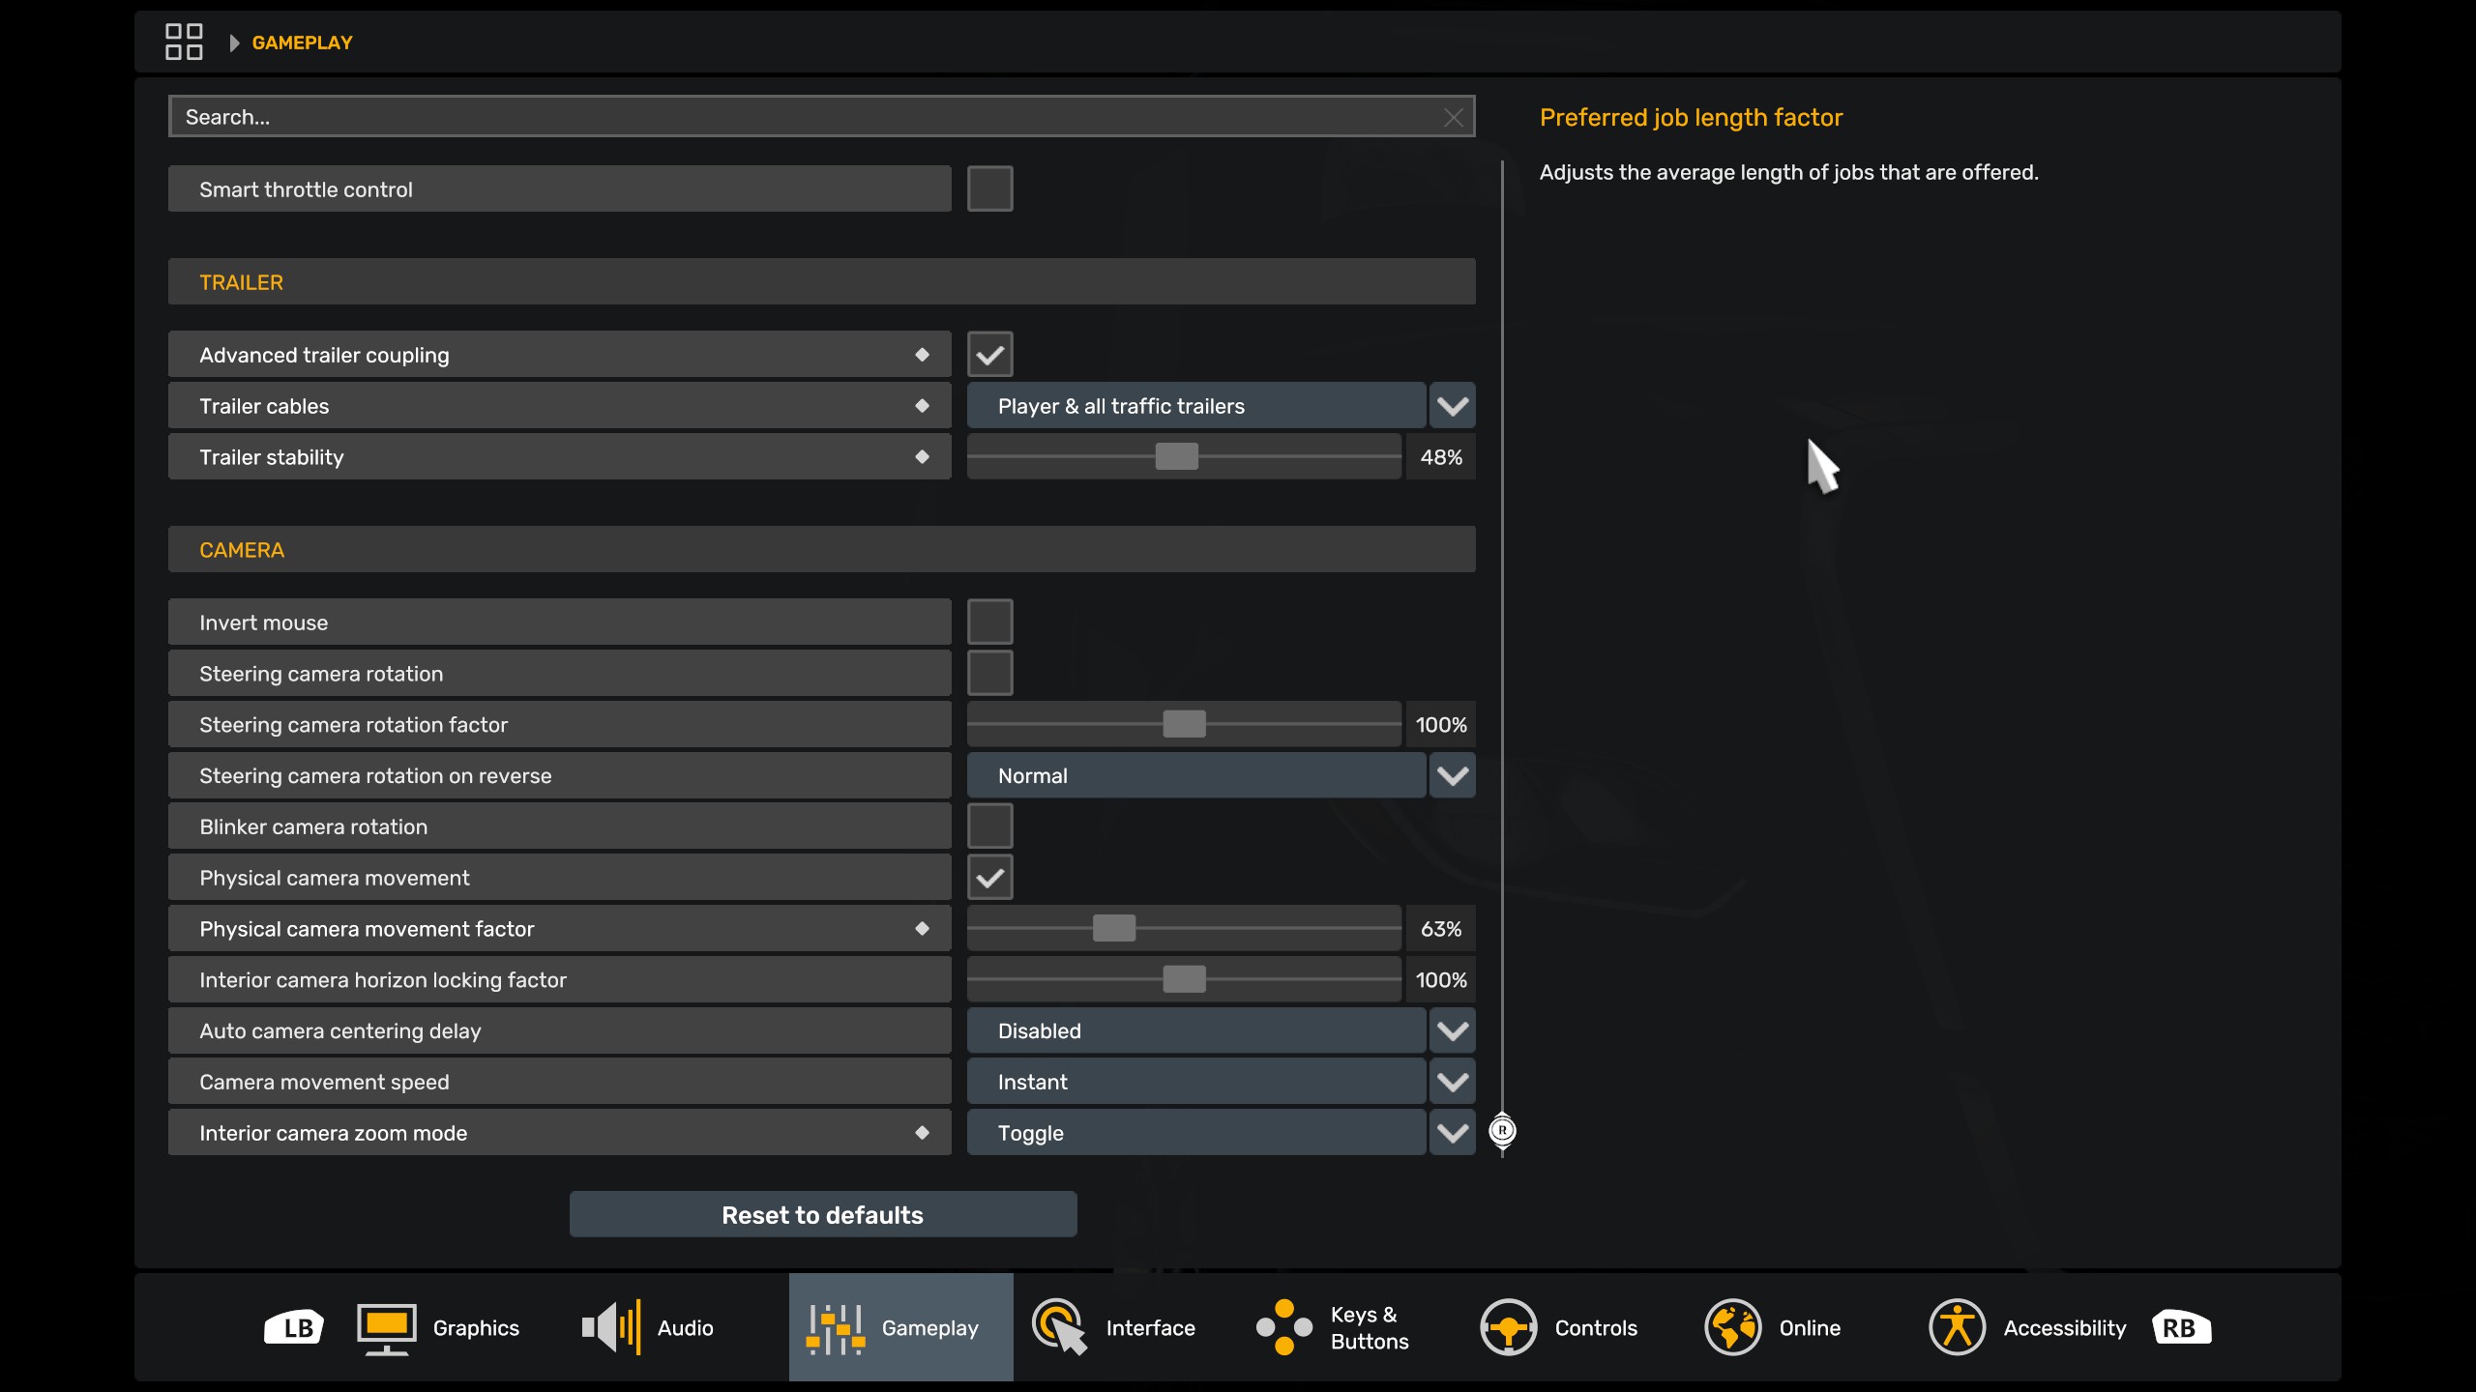Open the Accessibility tab

click(2023, 1327)
